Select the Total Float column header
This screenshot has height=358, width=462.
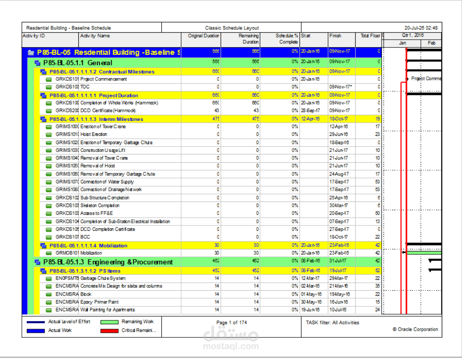(369, 40)
